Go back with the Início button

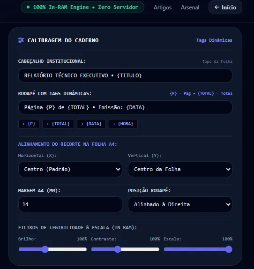(225, 7)
